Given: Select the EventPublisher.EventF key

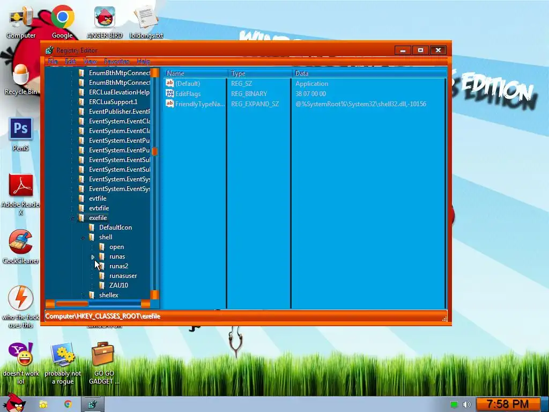Looking at the screenshot, I should 120,112.
